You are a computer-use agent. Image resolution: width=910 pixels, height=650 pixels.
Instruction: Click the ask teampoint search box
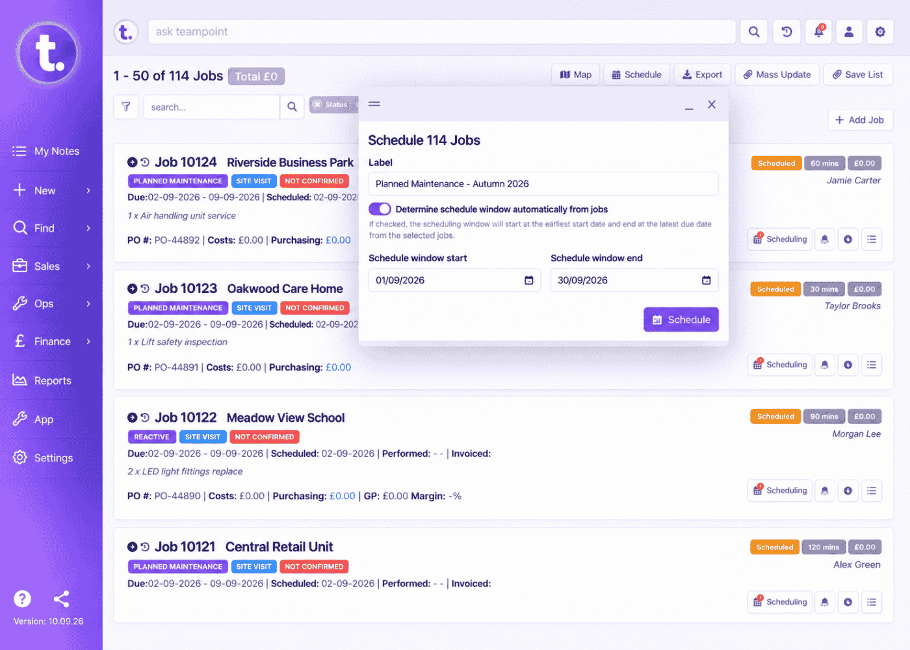[x=442, y=32]
